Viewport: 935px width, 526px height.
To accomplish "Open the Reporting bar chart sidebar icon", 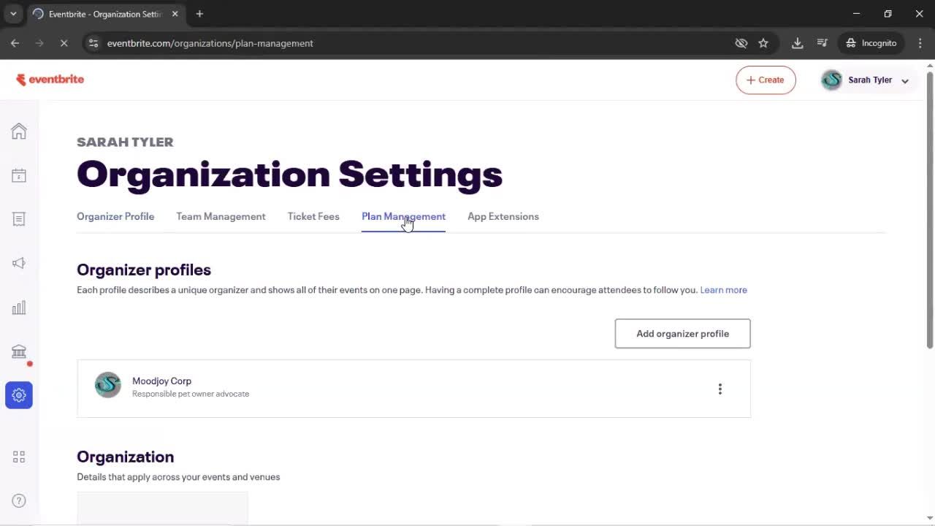I will [19, 308].
